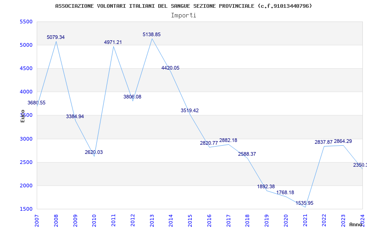Click the x-axis year 2007
The height and width of the screenshot is (229, 367).
tap(37, 221)
